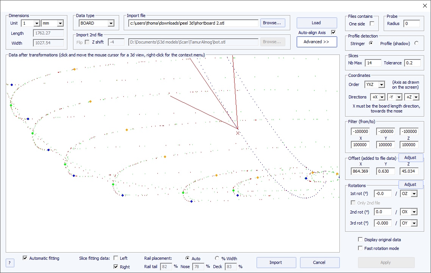This screenshot has height=273, width=431.
Task: Enable Display original data checkbox
Action: (x=360, y=240)
